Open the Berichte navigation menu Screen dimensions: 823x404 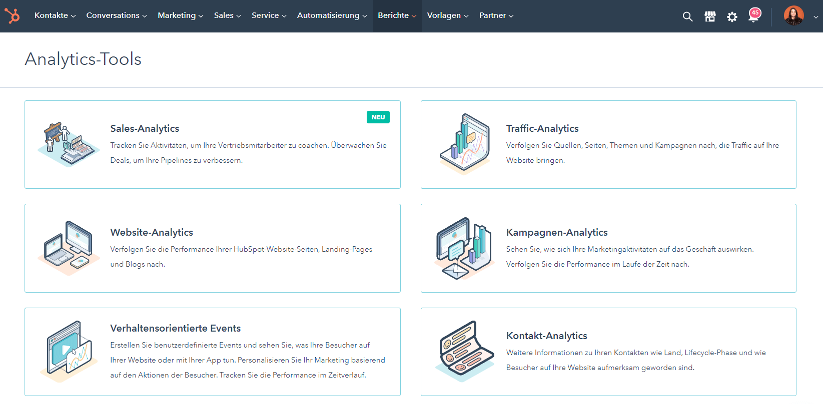click(397, 15)
